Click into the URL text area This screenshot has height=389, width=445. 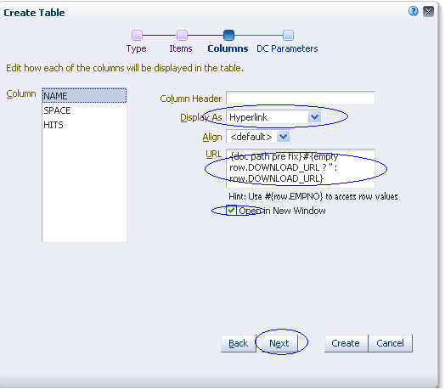(x=301, y=168)
